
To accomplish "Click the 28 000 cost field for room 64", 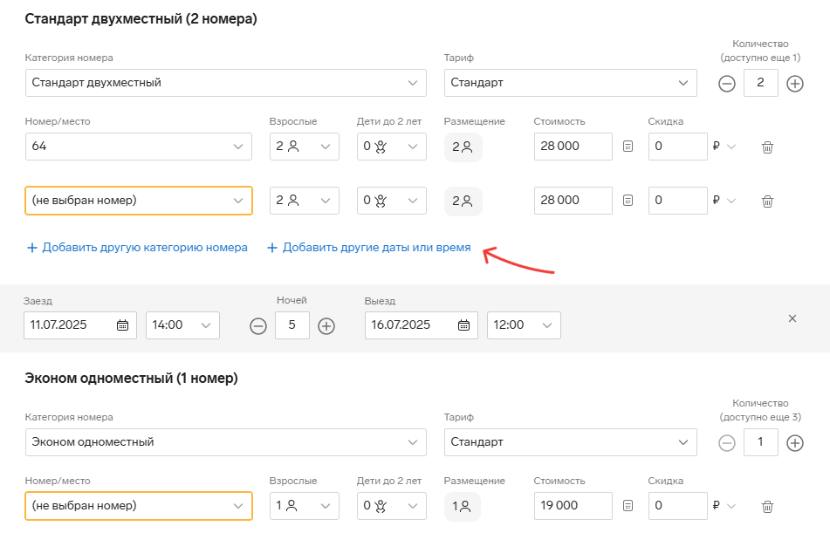I will (x=573, y=147).
